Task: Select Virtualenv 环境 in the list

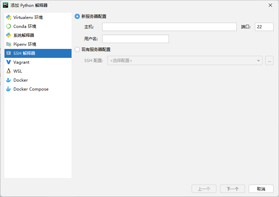Action: (x=38, y=18)
